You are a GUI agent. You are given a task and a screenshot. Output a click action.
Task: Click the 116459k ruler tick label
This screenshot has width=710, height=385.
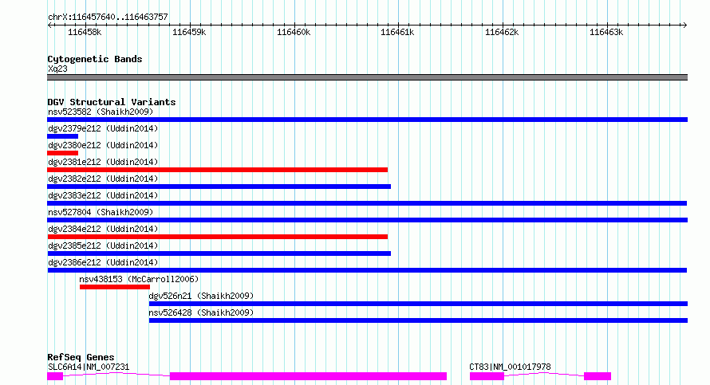click(x=189, y=32)
